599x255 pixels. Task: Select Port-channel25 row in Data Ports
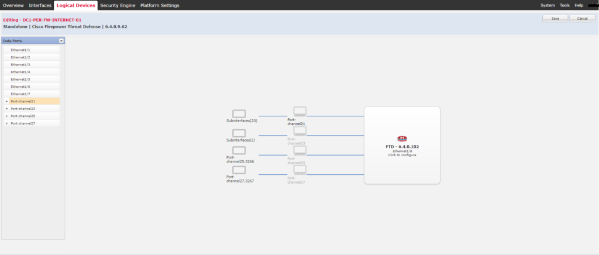pos(32,116)
